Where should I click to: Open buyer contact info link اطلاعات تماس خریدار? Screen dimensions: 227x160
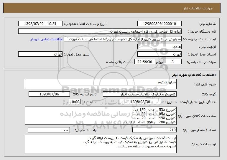pos(47,39)
